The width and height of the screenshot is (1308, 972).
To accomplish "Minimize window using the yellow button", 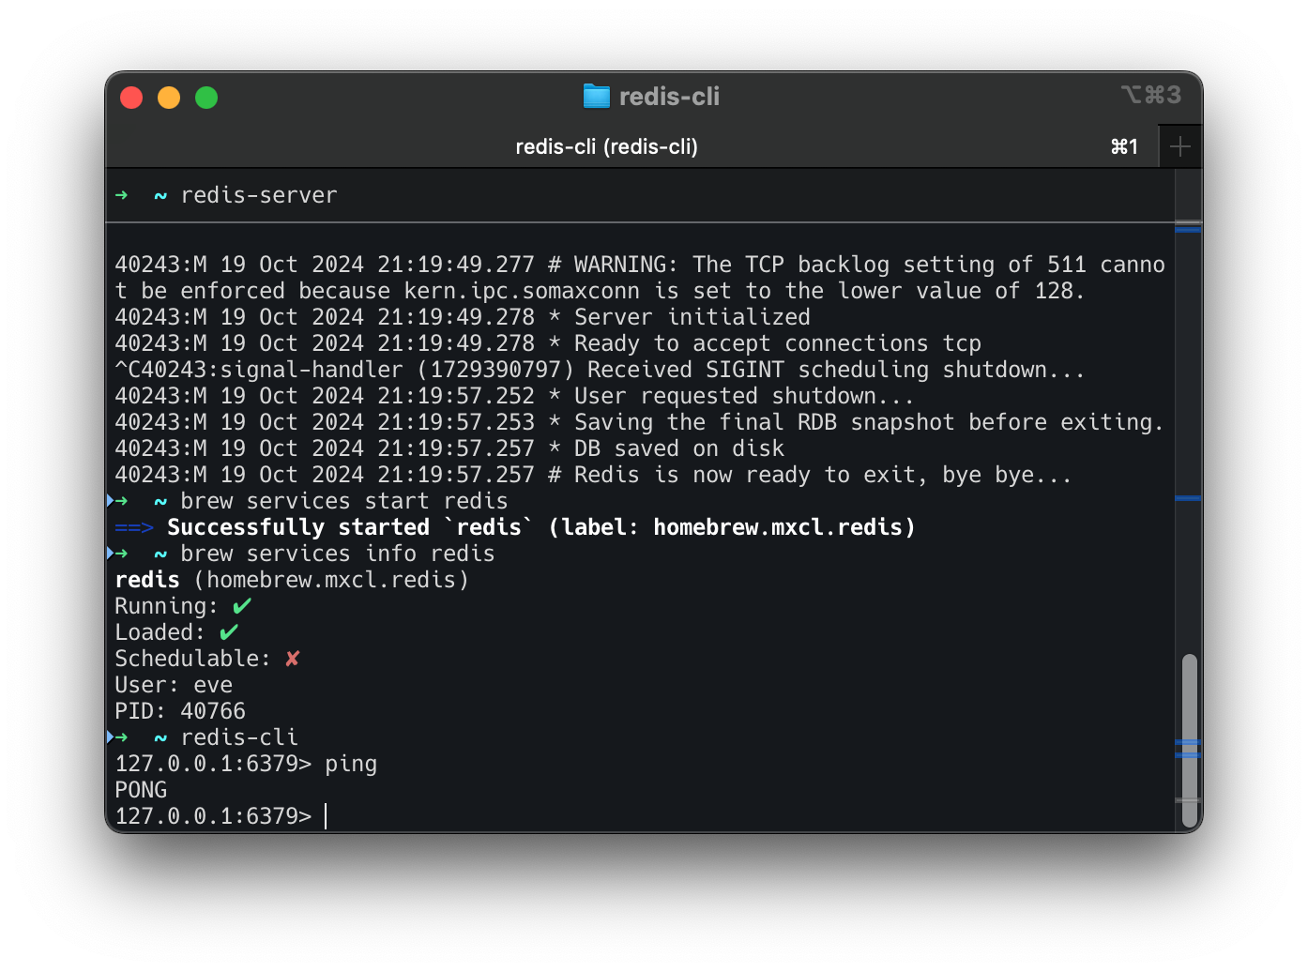I will [169, 98].
